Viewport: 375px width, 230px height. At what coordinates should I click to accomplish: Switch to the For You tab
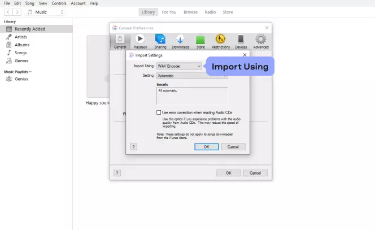click(169, 12)
